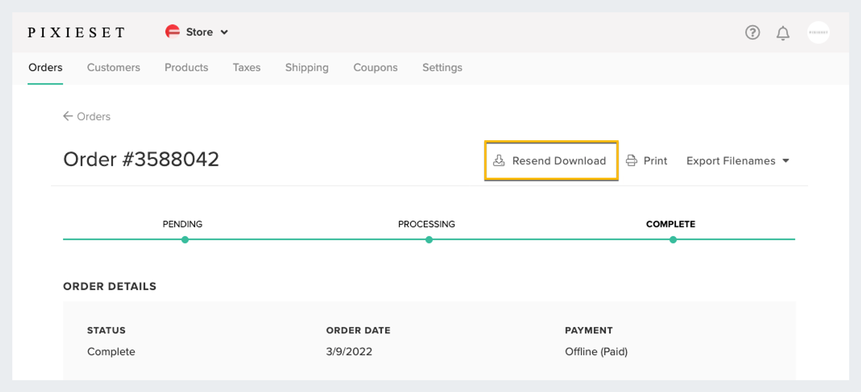This screenshot has width=861, height=392.
Task: Go to the Taxes tab
Action: coord(246,68)
